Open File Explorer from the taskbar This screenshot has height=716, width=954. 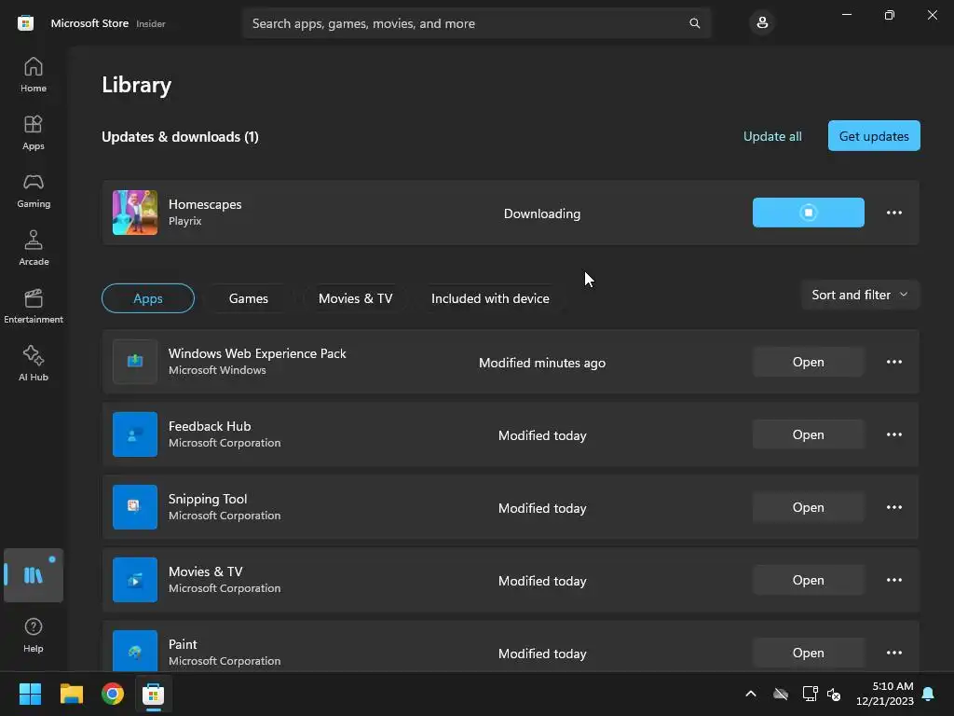pos(71,694)
